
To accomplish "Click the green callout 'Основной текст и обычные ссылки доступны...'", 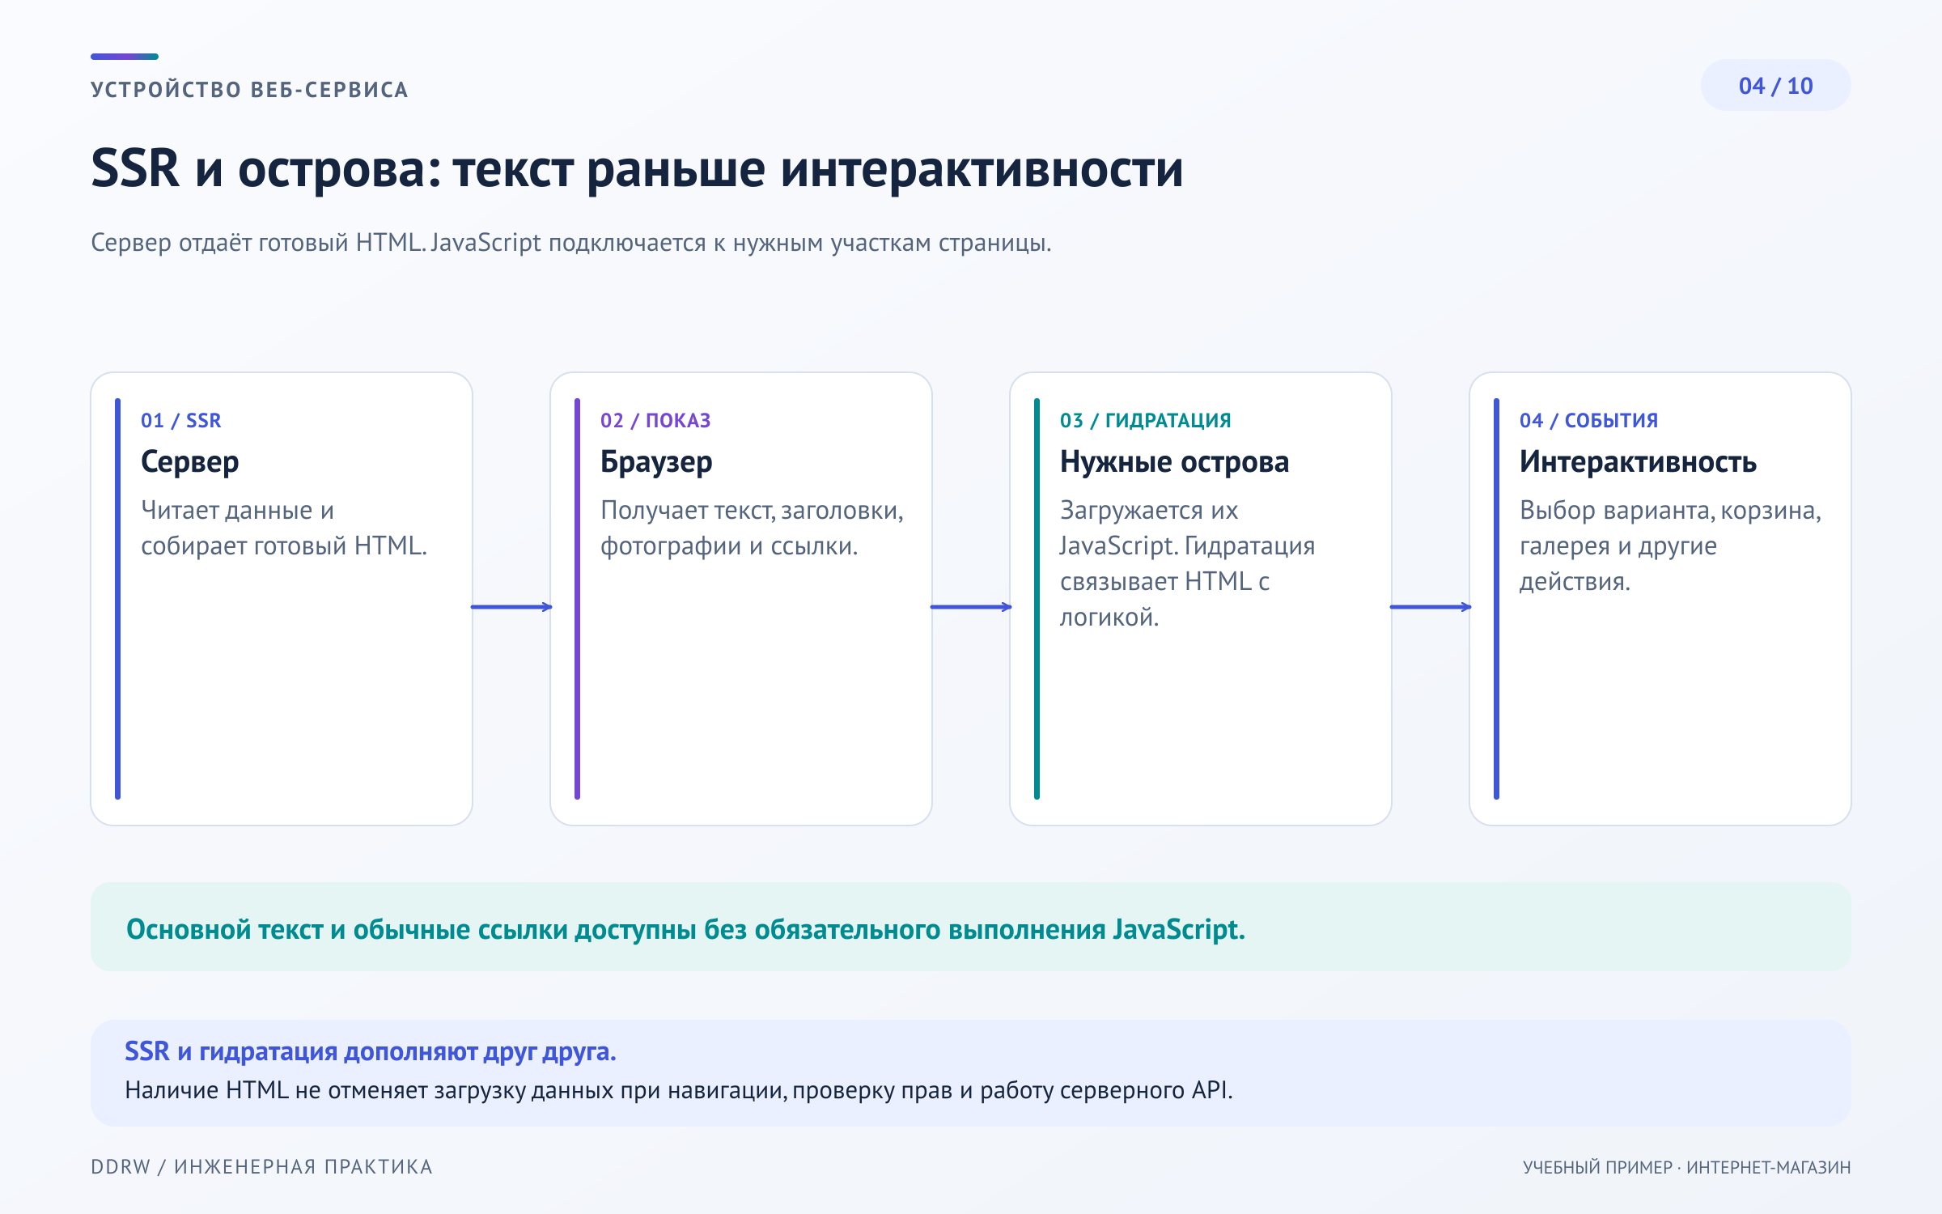I will click(x=971, y=927).
